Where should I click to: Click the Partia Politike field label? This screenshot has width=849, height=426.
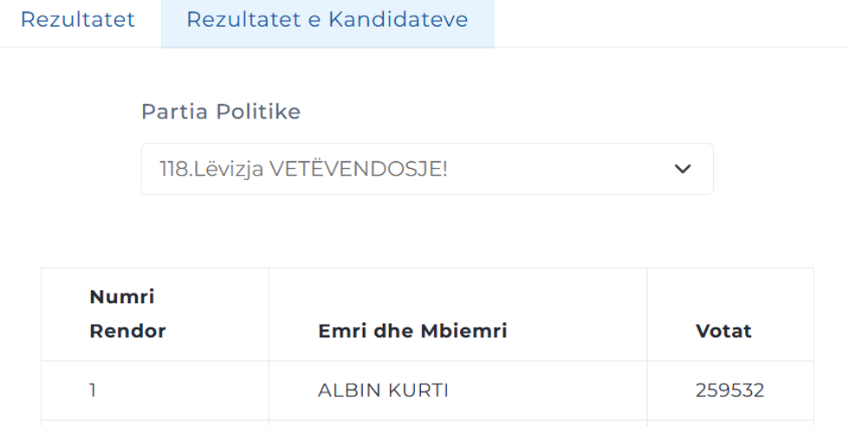(x=221, y=112)
